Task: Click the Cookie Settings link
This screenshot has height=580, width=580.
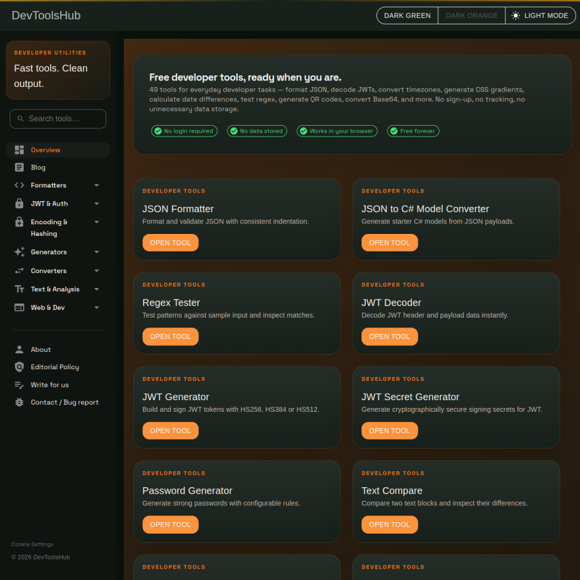Action: tap(33, 544)
